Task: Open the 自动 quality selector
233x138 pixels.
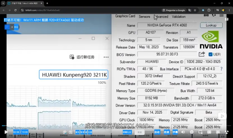Action: (157, 132)
